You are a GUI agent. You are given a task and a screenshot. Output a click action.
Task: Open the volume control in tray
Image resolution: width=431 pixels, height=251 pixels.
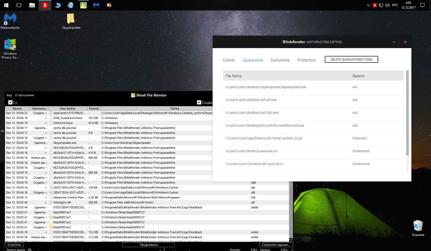click(x=387, y=5)
